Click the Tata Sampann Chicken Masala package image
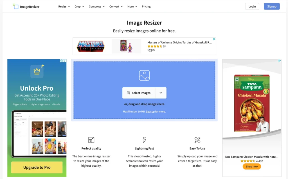Viewport: 288px width, 179px height. pos(252,103)
